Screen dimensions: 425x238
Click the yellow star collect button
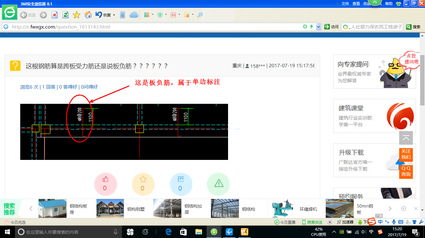[x=143, y=184]
